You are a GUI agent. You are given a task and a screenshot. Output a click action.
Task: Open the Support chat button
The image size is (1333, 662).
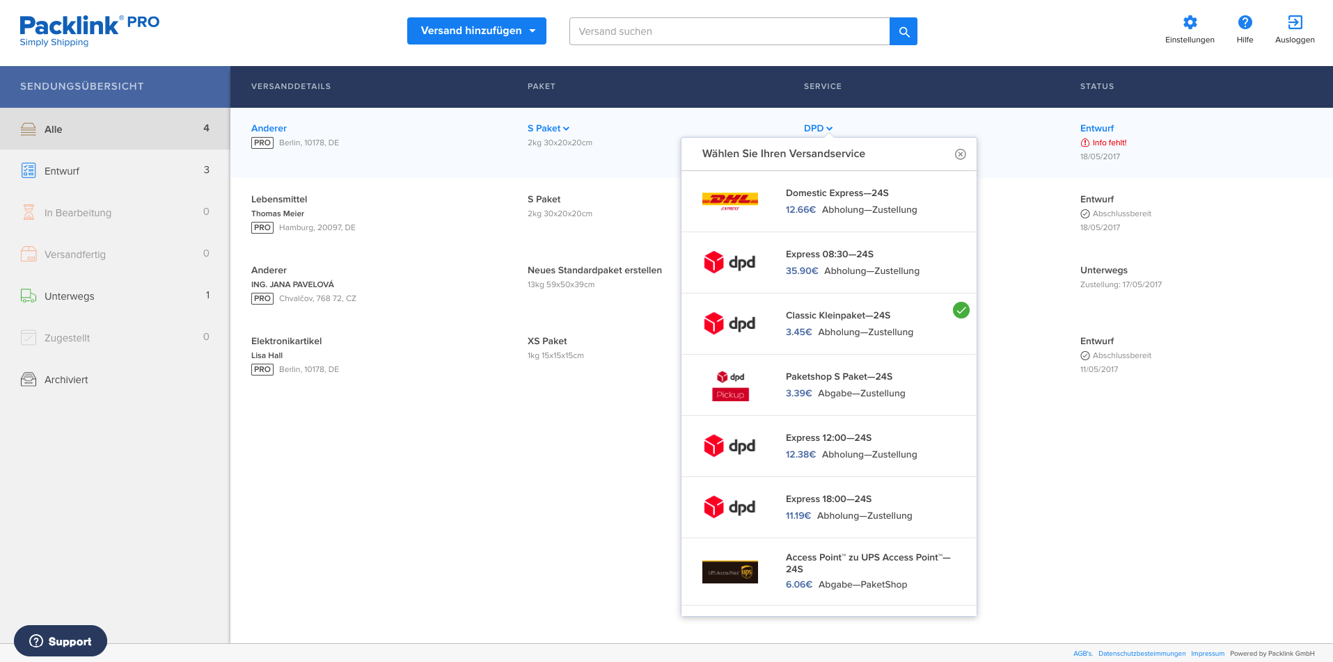click(61, 641)
